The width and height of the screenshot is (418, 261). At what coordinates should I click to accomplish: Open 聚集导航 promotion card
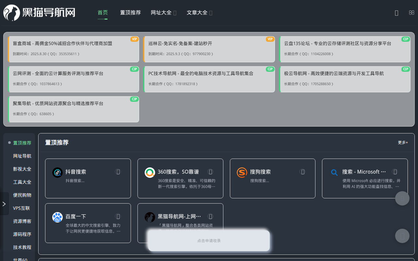point(73,109)
